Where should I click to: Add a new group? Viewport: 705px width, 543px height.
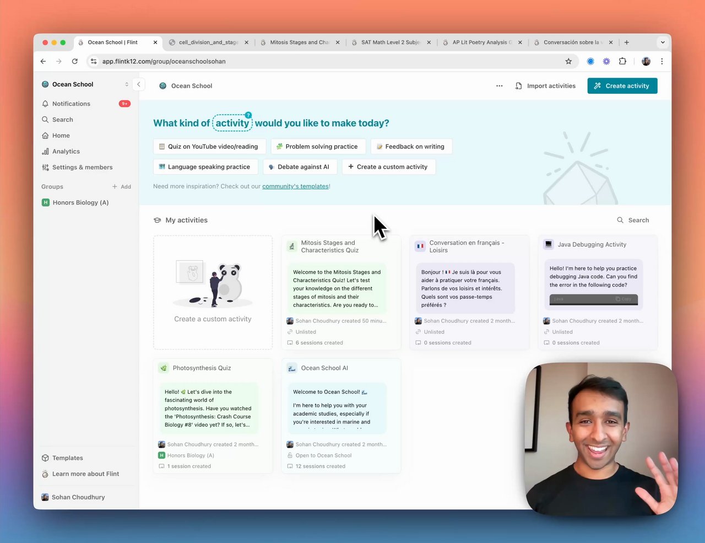coord(122,187)
